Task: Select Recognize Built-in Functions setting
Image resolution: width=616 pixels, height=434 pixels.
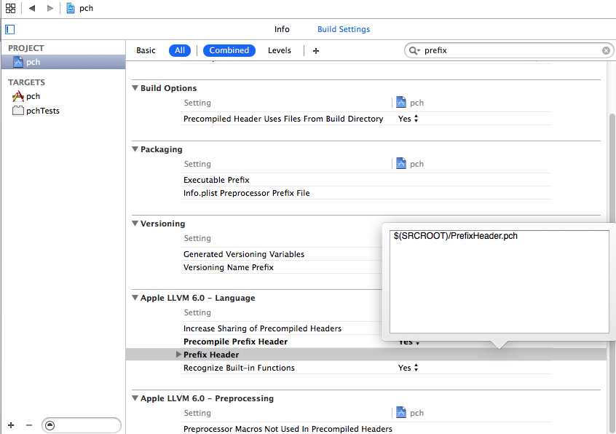Action: click(239, 368)
